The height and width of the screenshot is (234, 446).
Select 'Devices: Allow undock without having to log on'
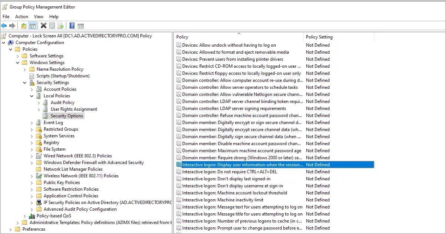point(229,45)
